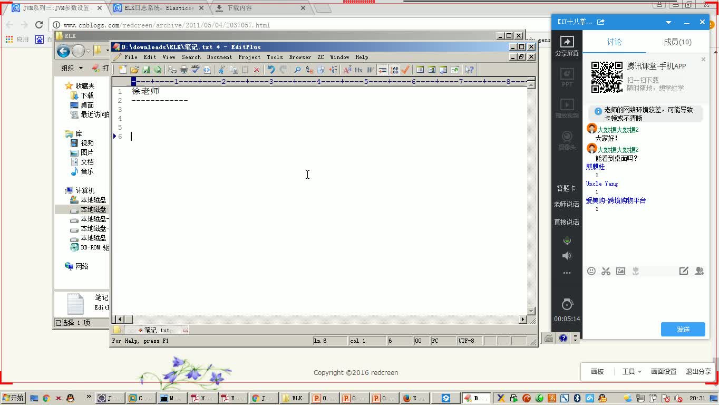Select 桌面 in Explorer favorites
719x405 pixels.
87,105
